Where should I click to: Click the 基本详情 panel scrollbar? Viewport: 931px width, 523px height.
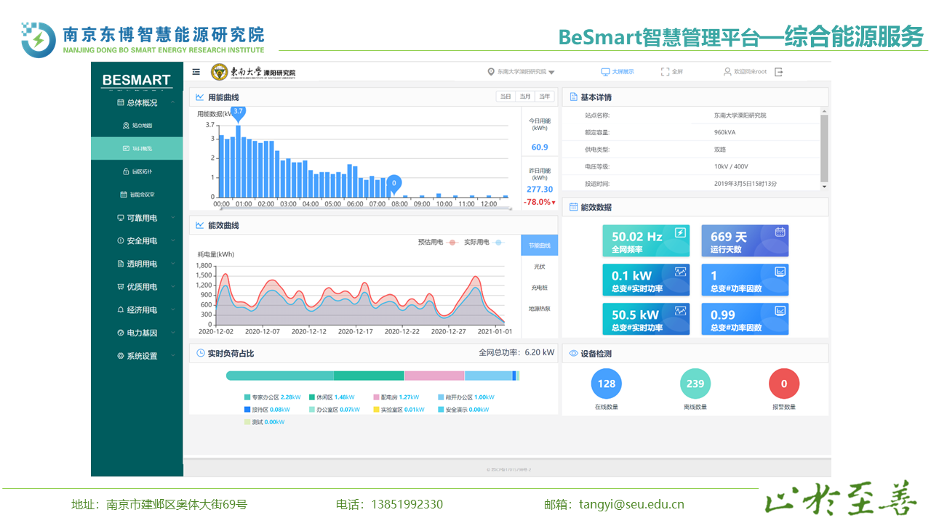[x=824, y=148]
